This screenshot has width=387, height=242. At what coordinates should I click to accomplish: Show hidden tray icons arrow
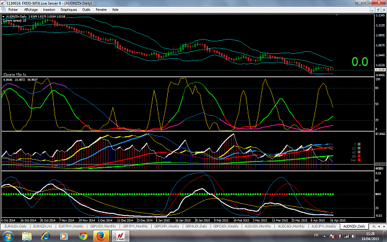pos(324,236)
